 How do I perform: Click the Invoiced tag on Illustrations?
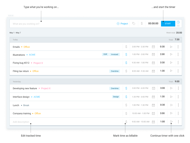coord(114,54)
